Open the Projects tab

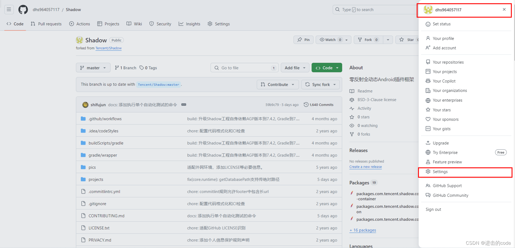tap(108, 24)
